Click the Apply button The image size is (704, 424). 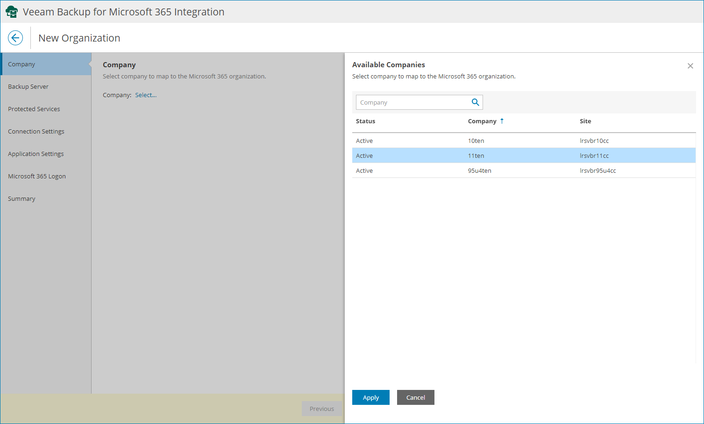point(370,397)
